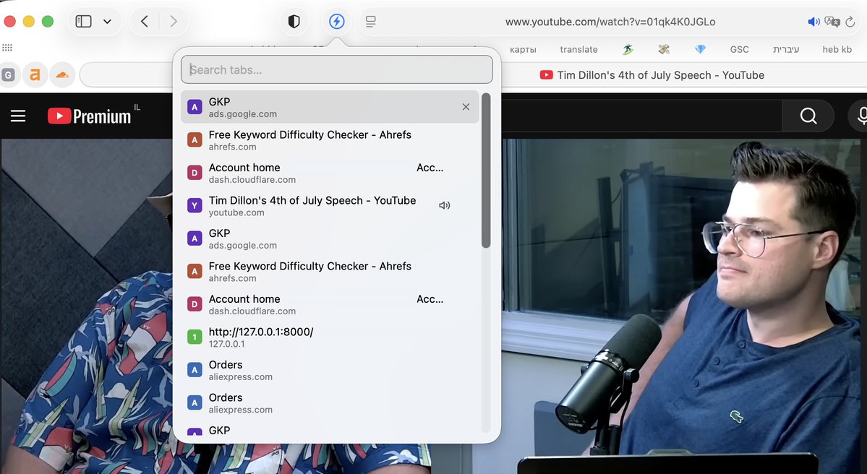The height and width of the screenshot is (474, 867).
Task: Click the purple Y favicon of YouTube row
Action: pyautogui.click(x=195, y=205)
